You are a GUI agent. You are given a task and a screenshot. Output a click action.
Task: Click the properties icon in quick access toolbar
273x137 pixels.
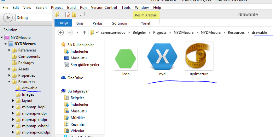coord(67,15)
